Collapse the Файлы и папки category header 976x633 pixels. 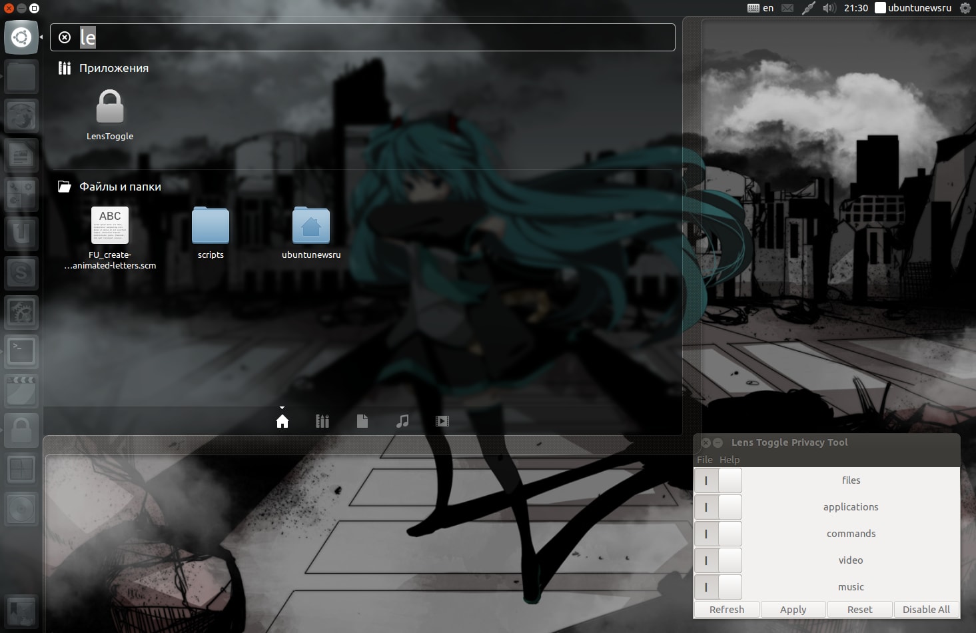coord(109,187)
